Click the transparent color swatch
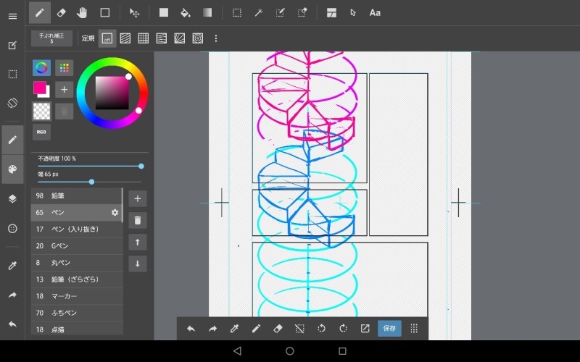Screen dimensions: 580x362 [x=41, y=111]
